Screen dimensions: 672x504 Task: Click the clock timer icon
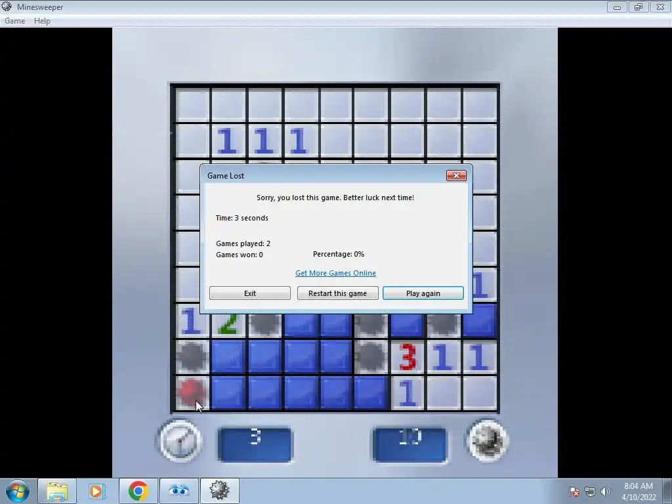point(180,441)
